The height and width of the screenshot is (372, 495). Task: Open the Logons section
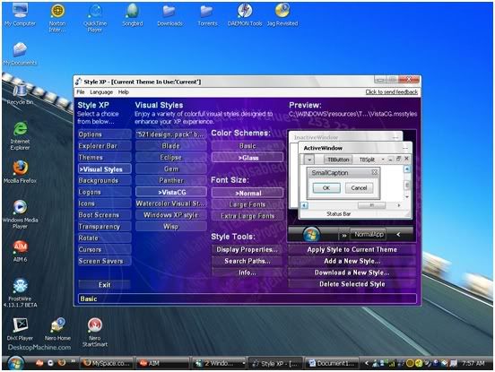[105, 192]
